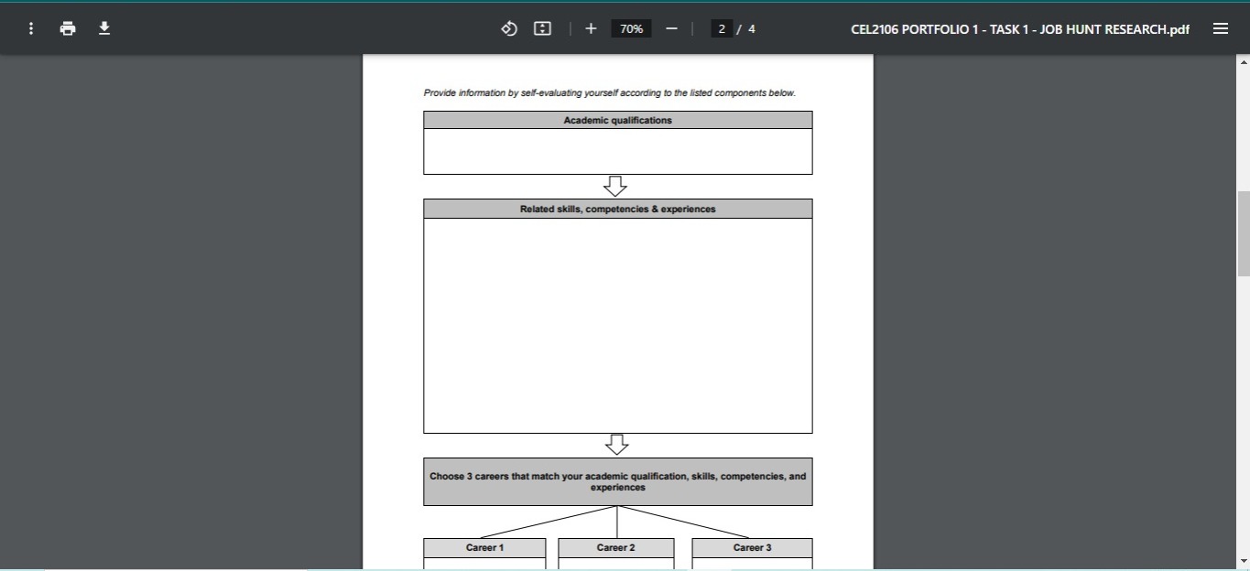
Task: Select the zoom percentage field showing 70%
Action: (631, 28)
